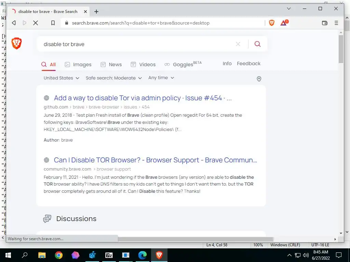
Task: Click the address bar URL
Action: (140, 23)
